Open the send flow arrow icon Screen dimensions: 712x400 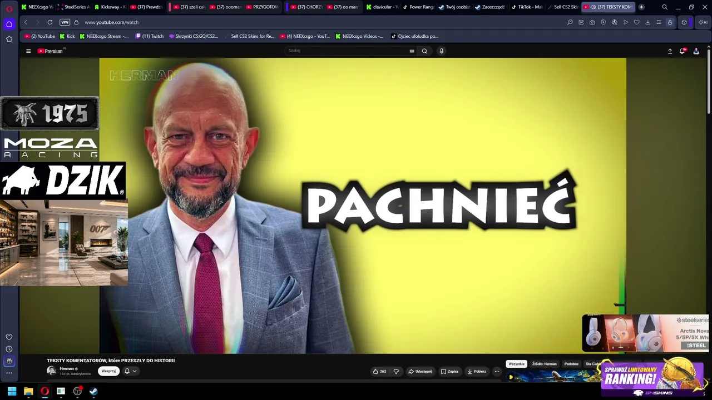click(x=626, y=22)
